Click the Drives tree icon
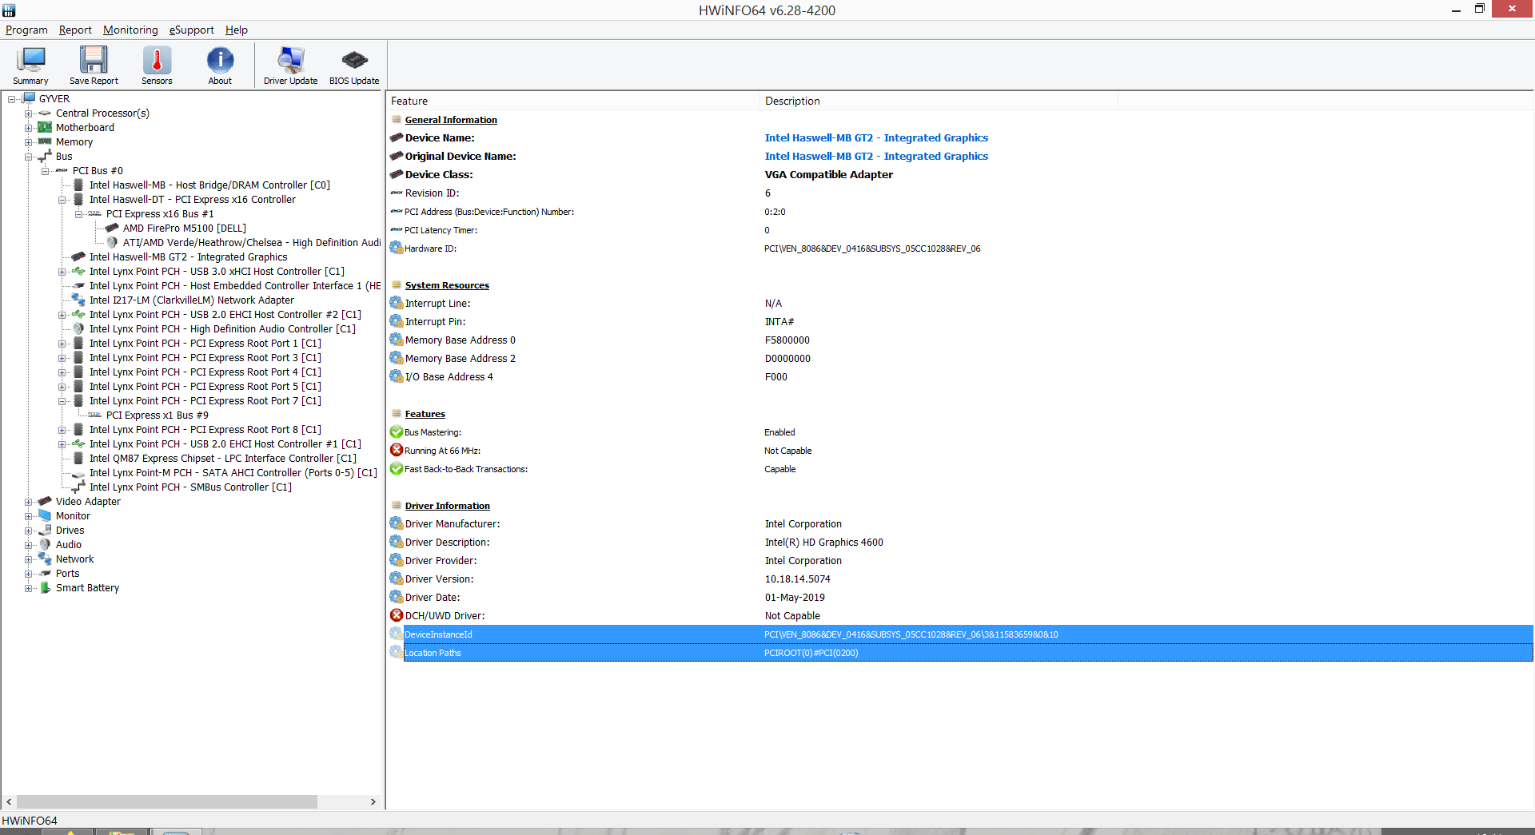 [45, 531]
